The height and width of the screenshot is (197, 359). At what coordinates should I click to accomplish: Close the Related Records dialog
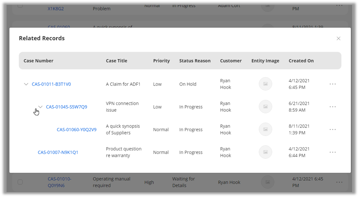click(x=338, y=38)
